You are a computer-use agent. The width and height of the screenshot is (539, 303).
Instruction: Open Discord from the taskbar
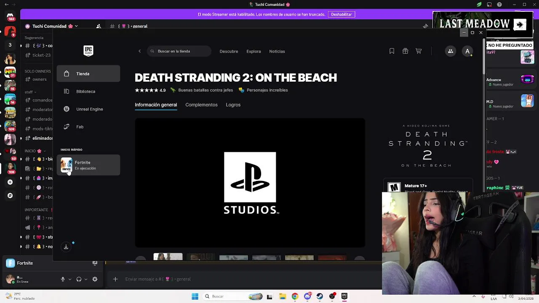point(307,296)
